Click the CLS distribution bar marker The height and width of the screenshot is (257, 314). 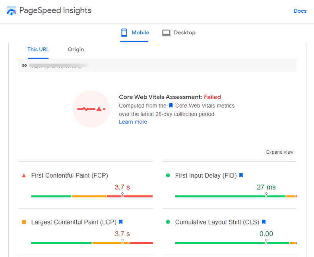click(266, 241)
